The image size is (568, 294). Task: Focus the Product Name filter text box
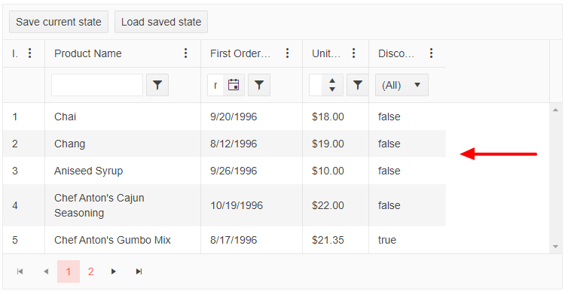click(97, 85)
